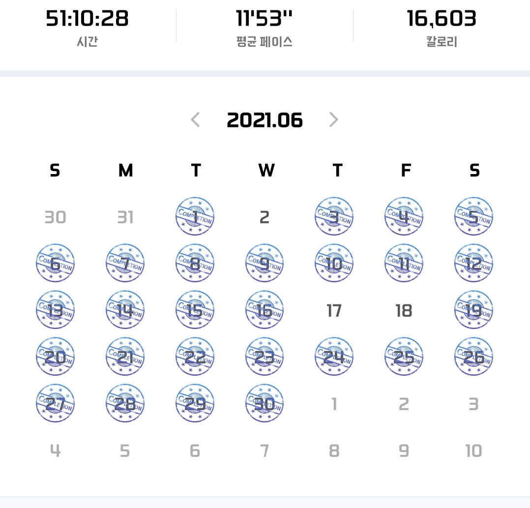The width and height of the screenshot is (530, 508).
Task: Select June 18 on the calendar
Action: tap(404, 310)
